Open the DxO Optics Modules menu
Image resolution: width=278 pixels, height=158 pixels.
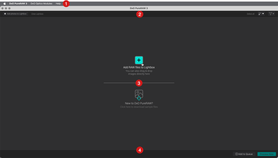click(41, 4)
